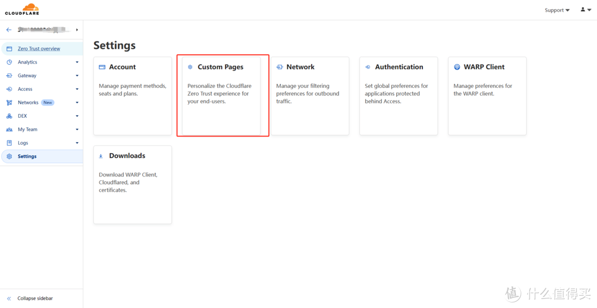
Task: Click the Collapse sidebar double-chevron icon
Action: coord(9,299)
